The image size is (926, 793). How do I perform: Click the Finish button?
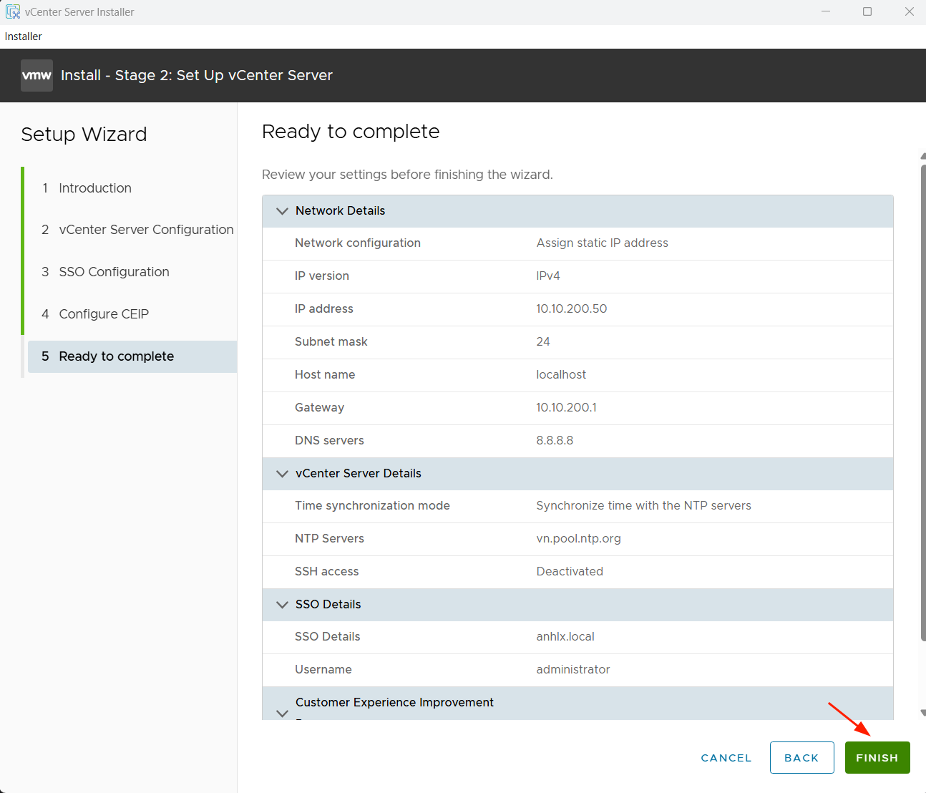point(877,758)
